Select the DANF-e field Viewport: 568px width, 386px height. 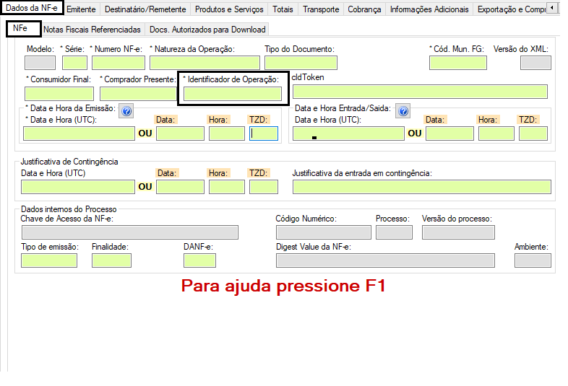pos(199,261)
